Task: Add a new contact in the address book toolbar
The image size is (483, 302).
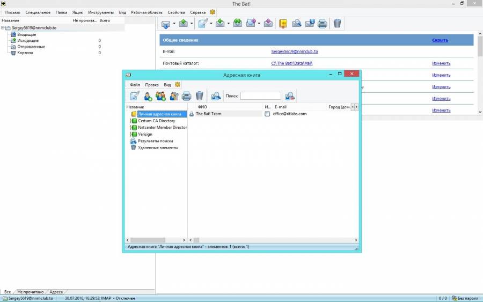Action: pos(148,96)
